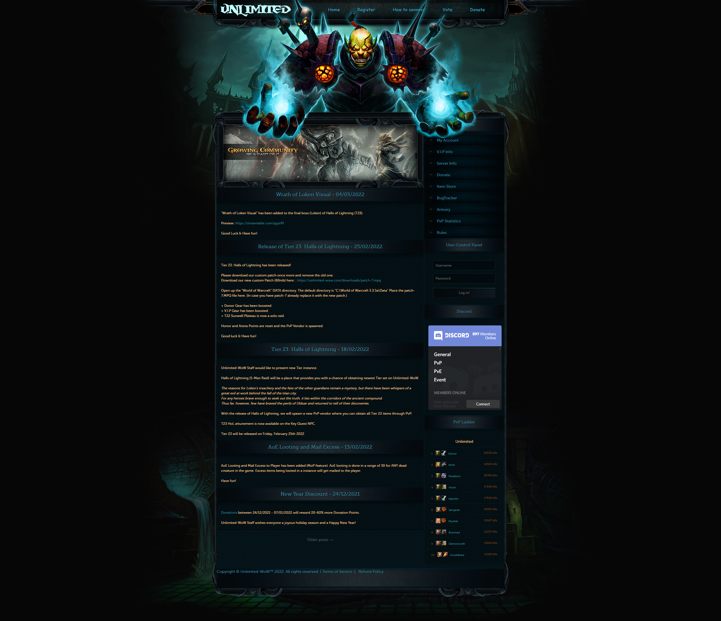721x621 pixels.
Task: Click the Donations link in New Year post
Action: 229,512
